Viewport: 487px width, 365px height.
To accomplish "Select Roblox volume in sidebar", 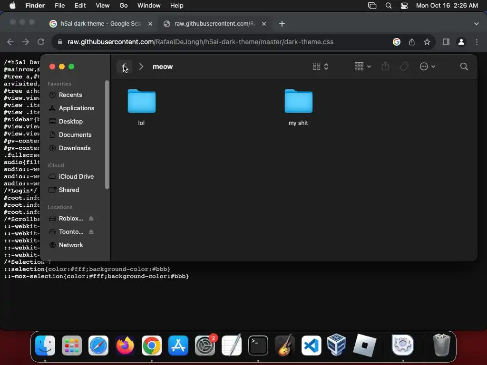I will [71, 219].
